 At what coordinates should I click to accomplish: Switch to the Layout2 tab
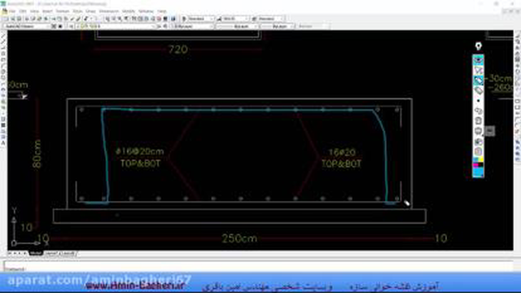click(68, 253)
